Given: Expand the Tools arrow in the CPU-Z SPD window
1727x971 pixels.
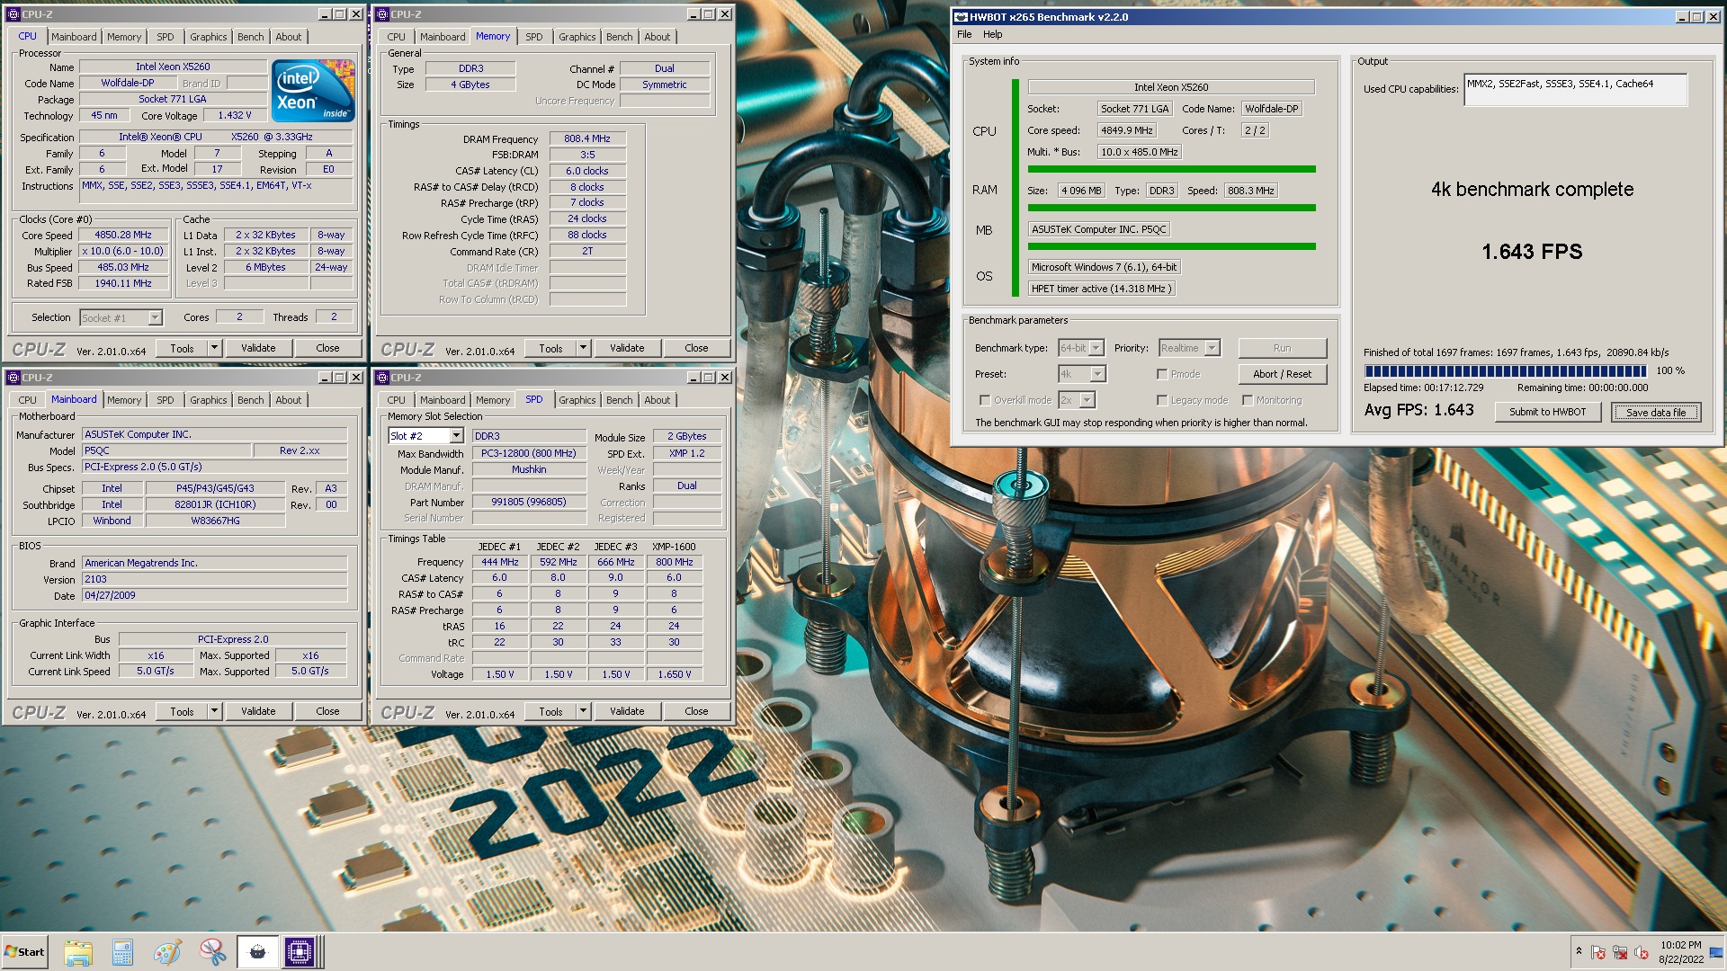Looking at the screenshot, I should pos(583,711).
